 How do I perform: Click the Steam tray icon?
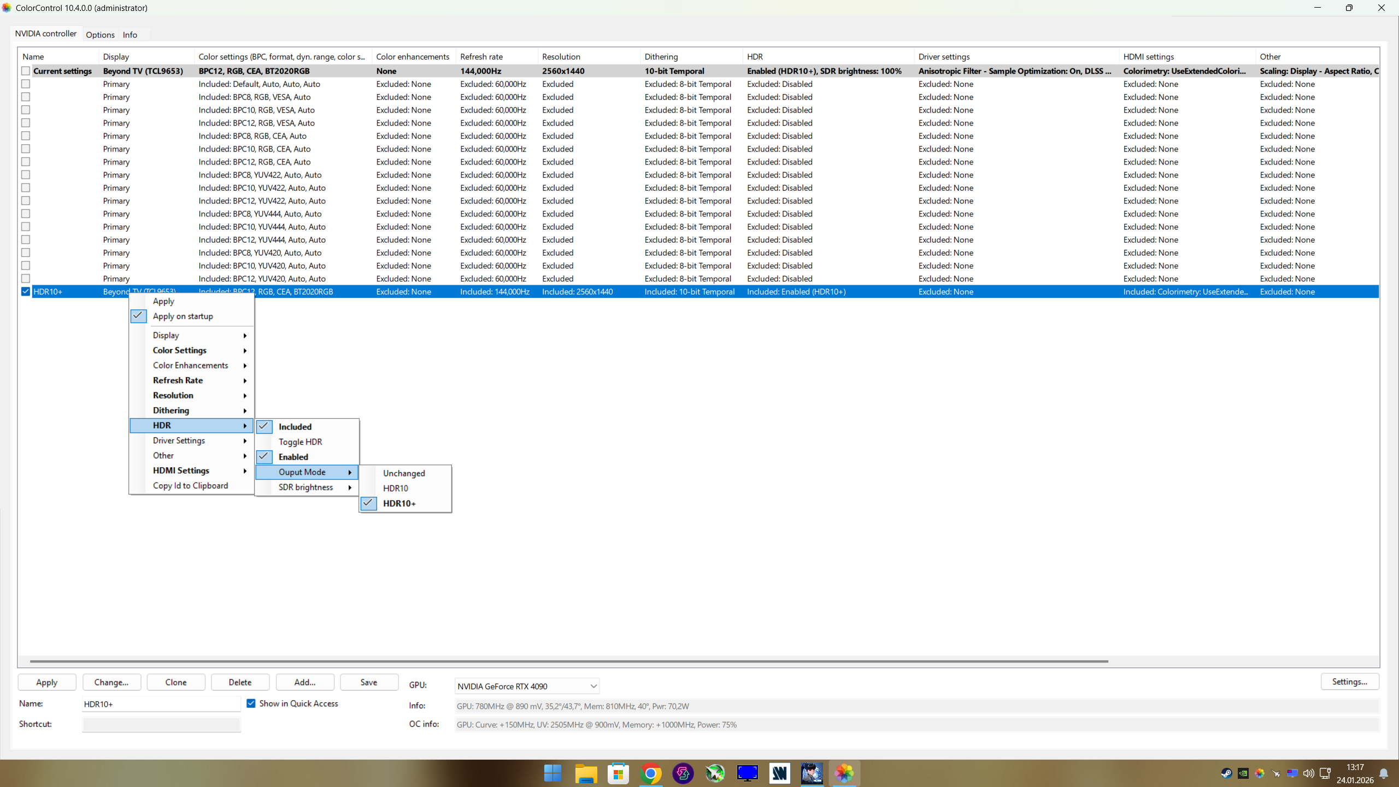click(x=1226, y=773)
